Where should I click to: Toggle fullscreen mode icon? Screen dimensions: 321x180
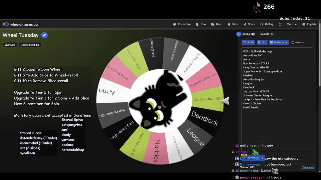(280, 24)
